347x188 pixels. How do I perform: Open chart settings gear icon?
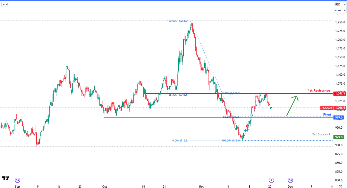tap(341, 187)
